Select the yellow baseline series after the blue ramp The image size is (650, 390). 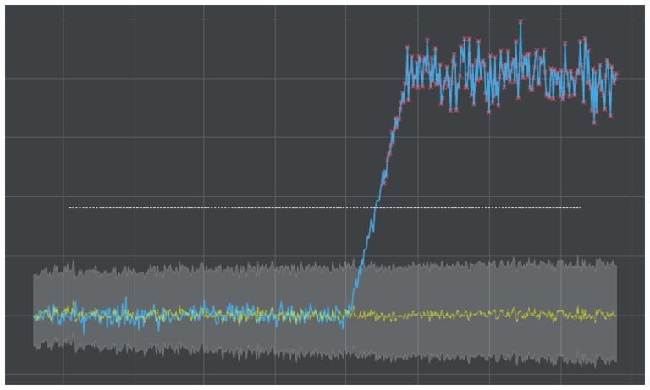coord(483,315)
